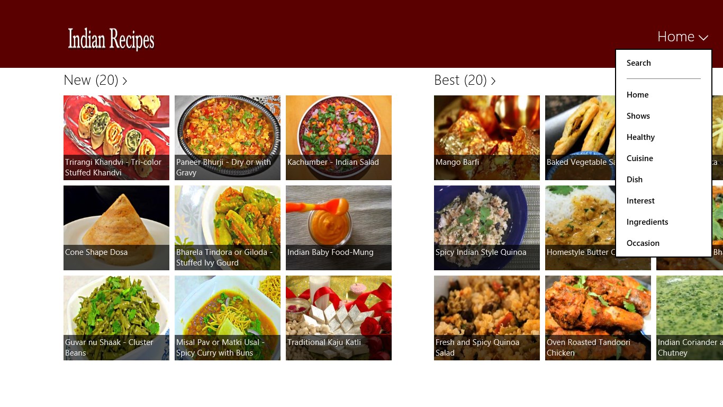Viewport: 723px width, 407px height.
Task: Open Spicy Indian Style Quinoa recipe
Action: click(487, 228)
